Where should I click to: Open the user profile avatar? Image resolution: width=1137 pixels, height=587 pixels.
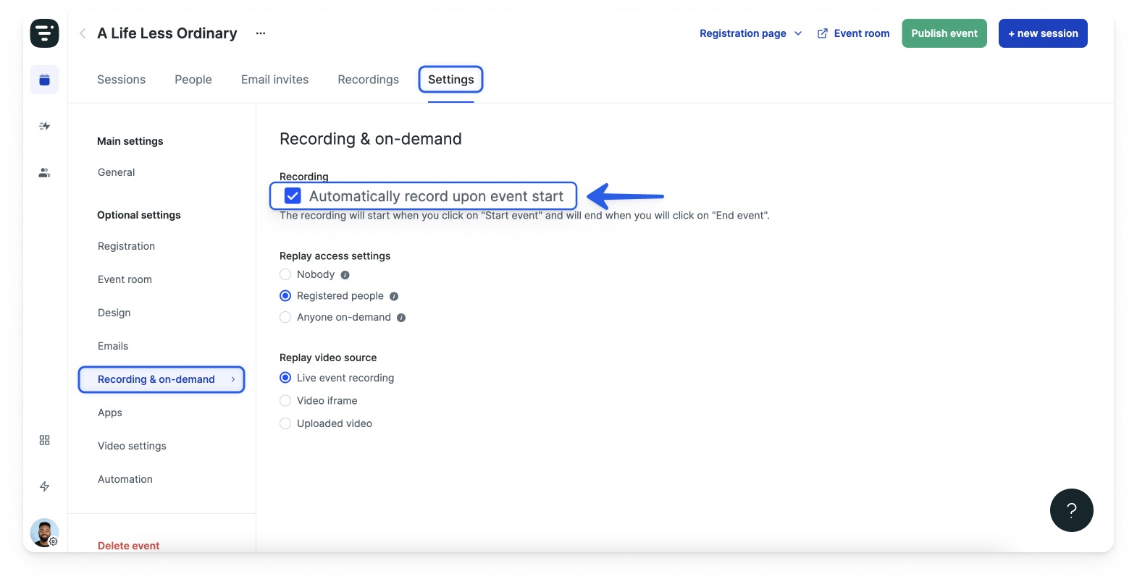(x=44, y=533)
